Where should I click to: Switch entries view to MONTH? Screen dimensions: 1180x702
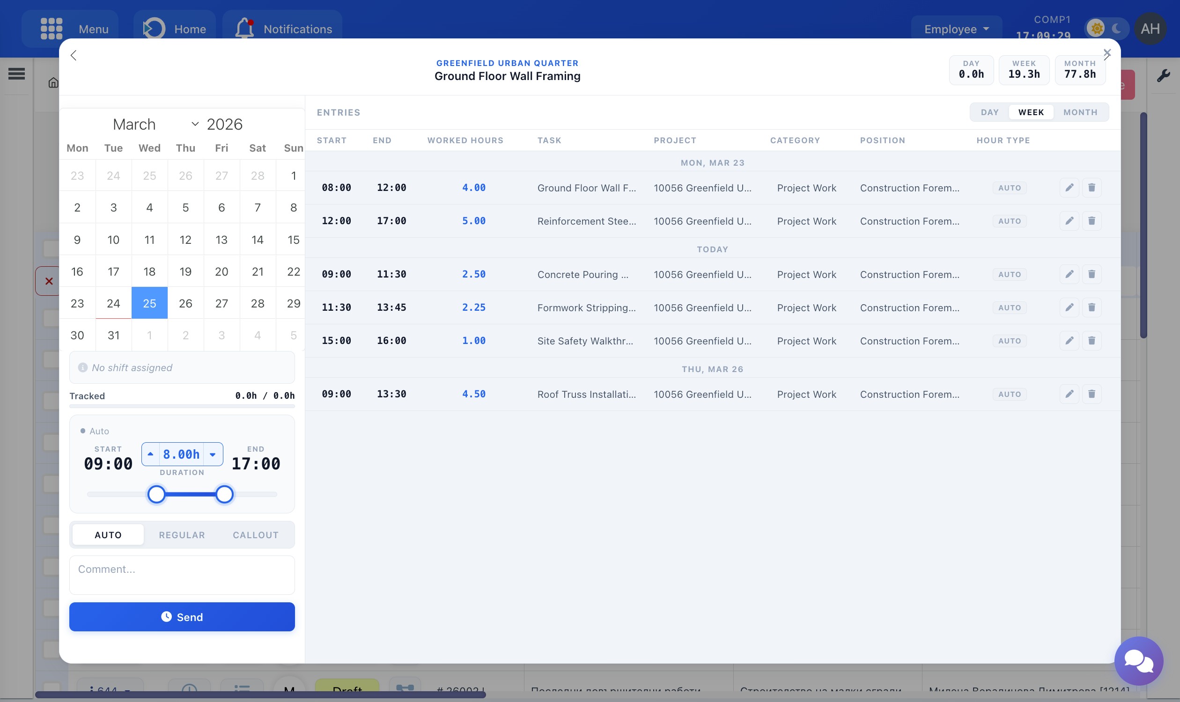click(x=1081, y=112)
